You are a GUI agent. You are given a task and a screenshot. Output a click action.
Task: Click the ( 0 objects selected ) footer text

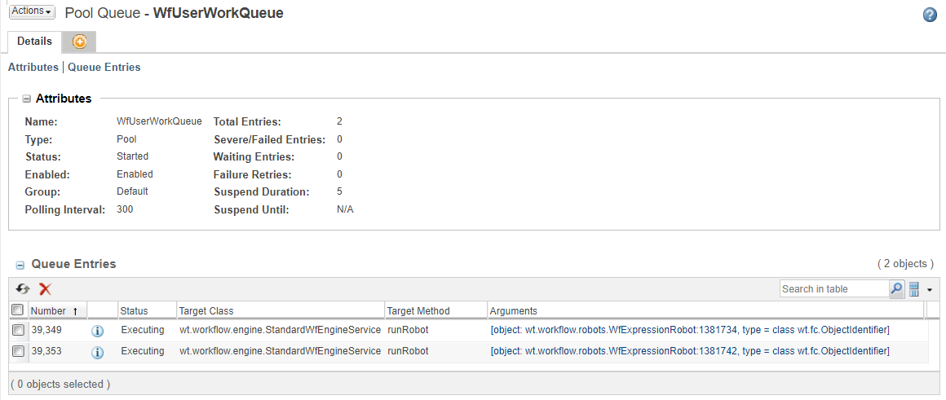(60, 384)
